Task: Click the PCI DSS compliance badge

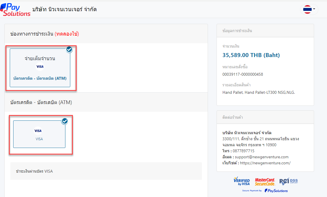Action: click(x=289, y=181)
